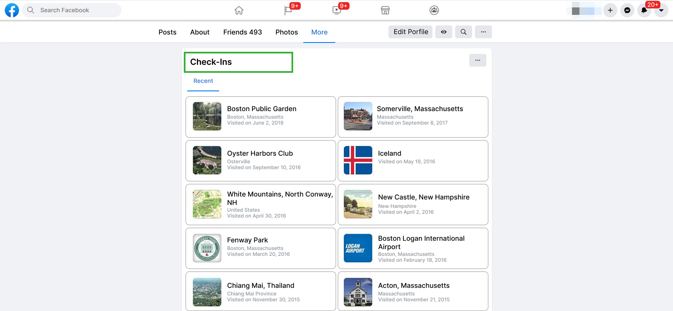
Task: Click the New Castle thumbnail image
Action: tap(358, 204)
